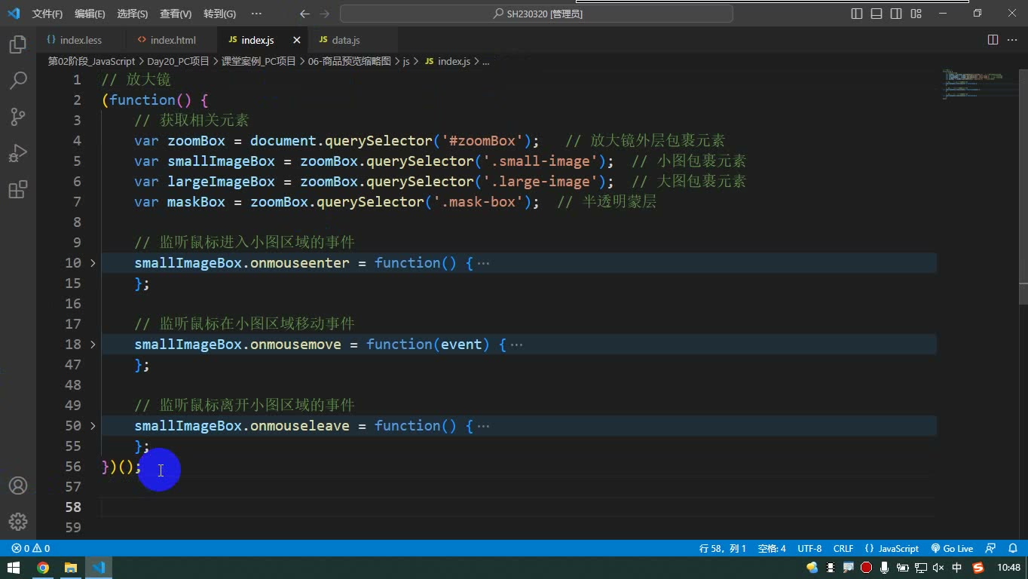Start the Go Live server
1028x579 pixels.
tap(953, 548)
